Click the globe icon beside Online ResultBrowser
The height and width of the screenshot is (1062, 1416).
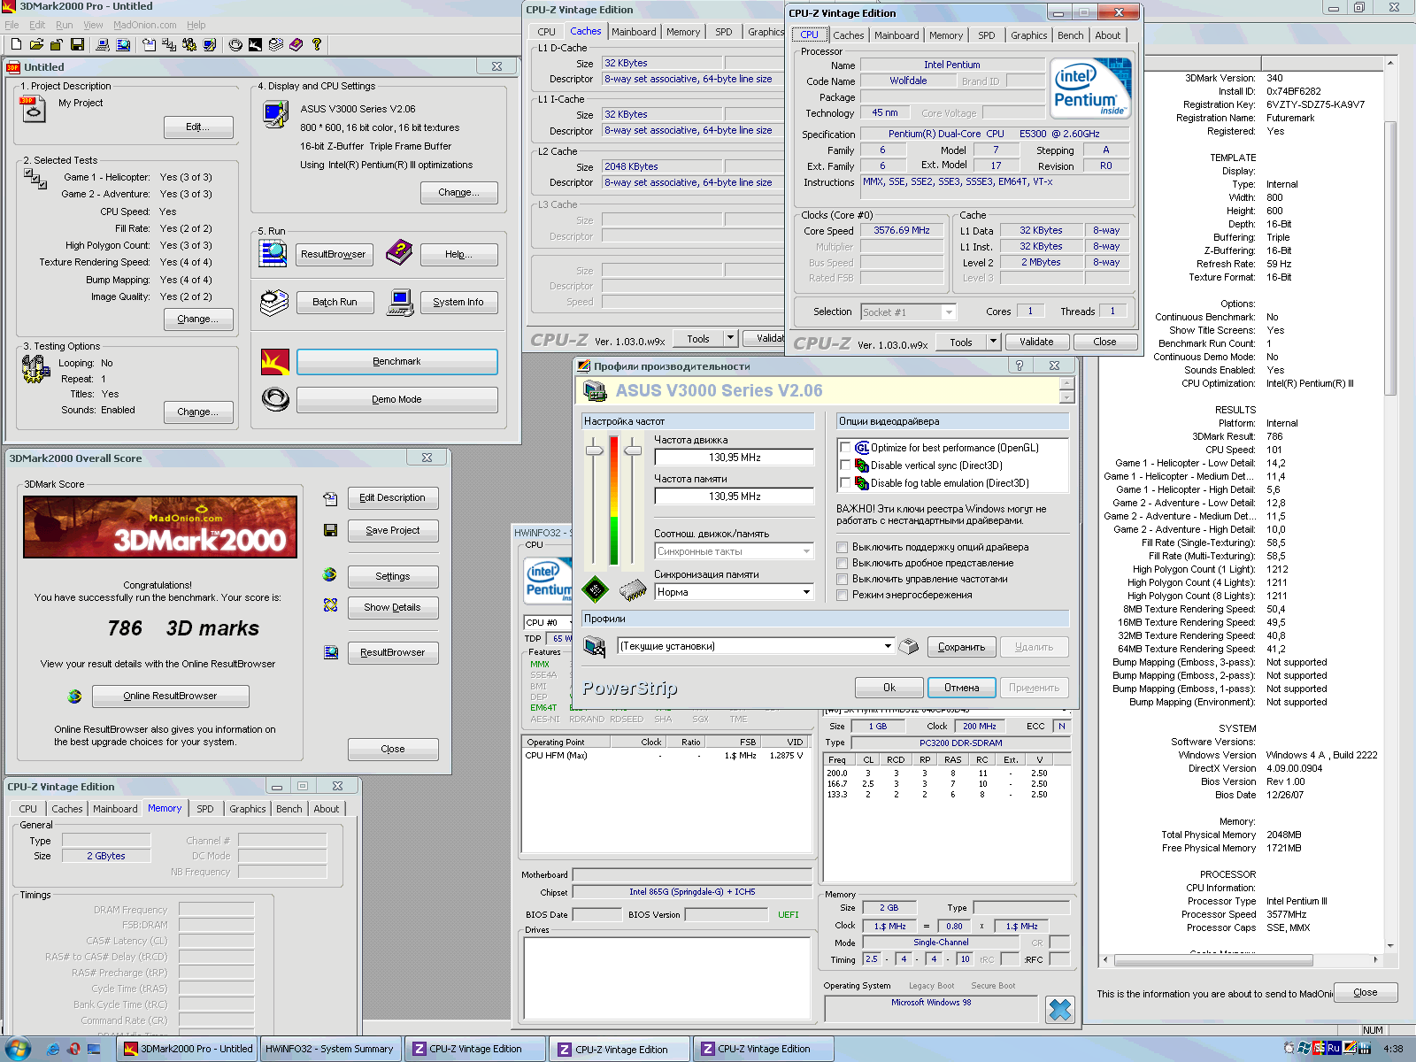click(74, 696)
